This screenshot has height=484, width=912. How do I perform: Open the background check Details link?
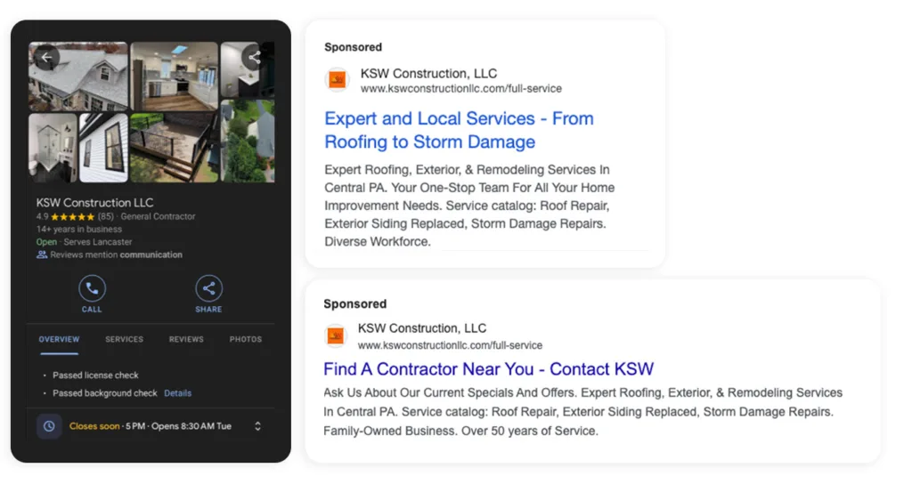pos(177,393)
